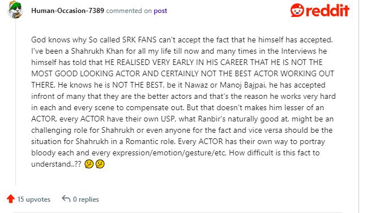The width and height of the screenshot is (384, 213).
Task: Click the grey "commented on" text
Action: 129,11
